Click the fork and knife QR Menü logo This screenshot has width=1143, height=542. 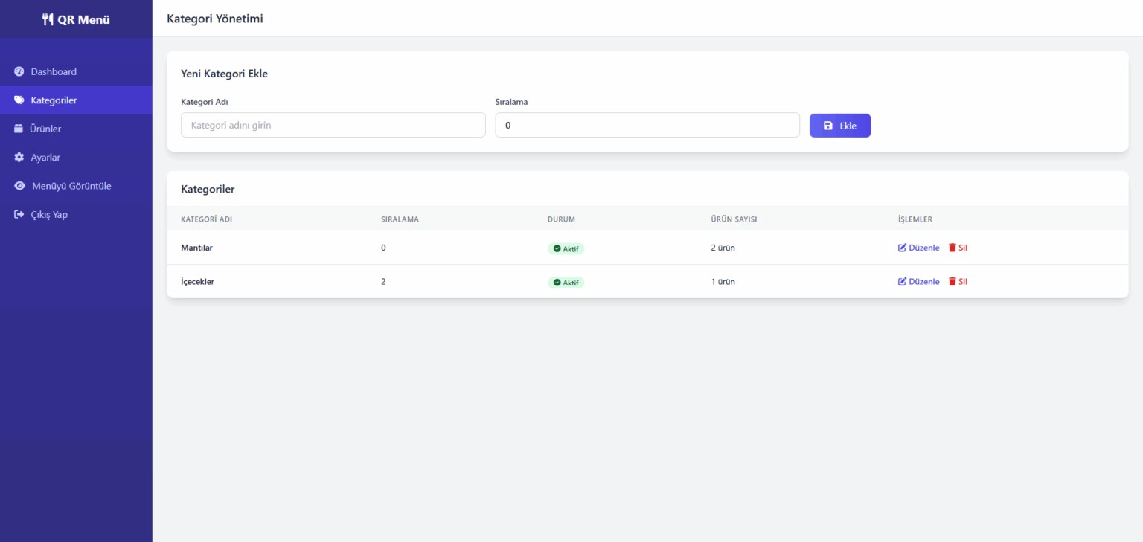48,19
